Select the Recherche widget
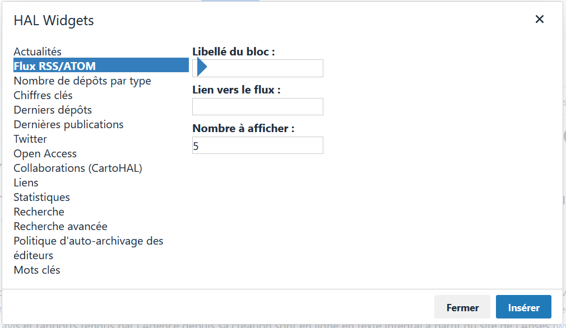The image size is (566, 328). pos(39,212)
